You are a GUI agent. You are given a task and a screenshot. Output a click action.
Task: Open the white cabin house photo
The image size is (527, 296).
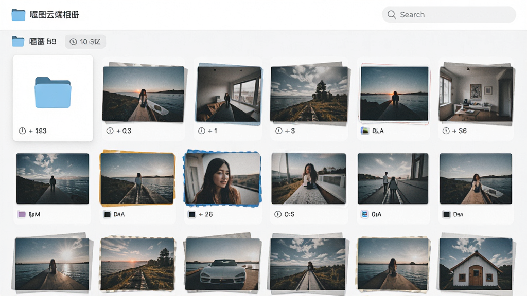click(x=476, y=264)
